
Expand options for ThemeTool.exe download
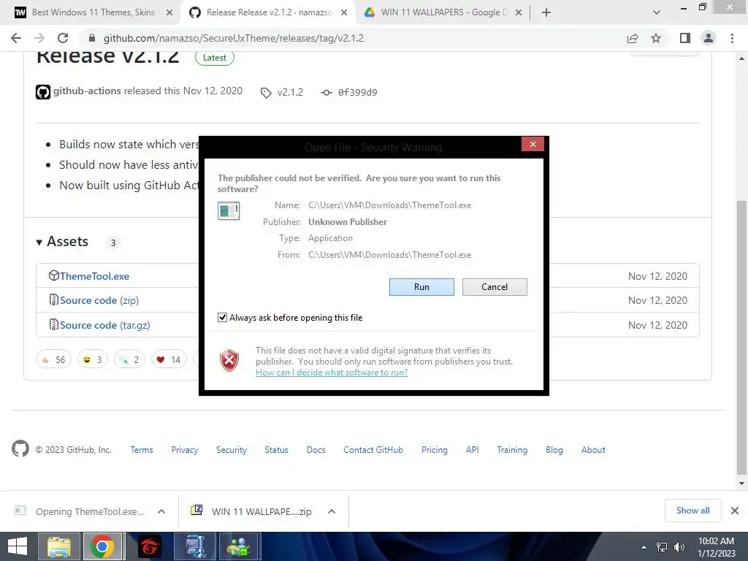point(161,511)
